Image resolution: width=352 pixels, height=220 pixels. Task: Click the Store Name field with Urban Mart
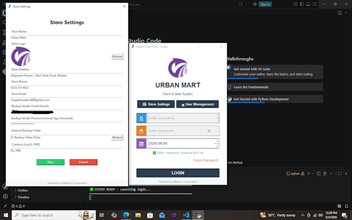pos(67,37)
